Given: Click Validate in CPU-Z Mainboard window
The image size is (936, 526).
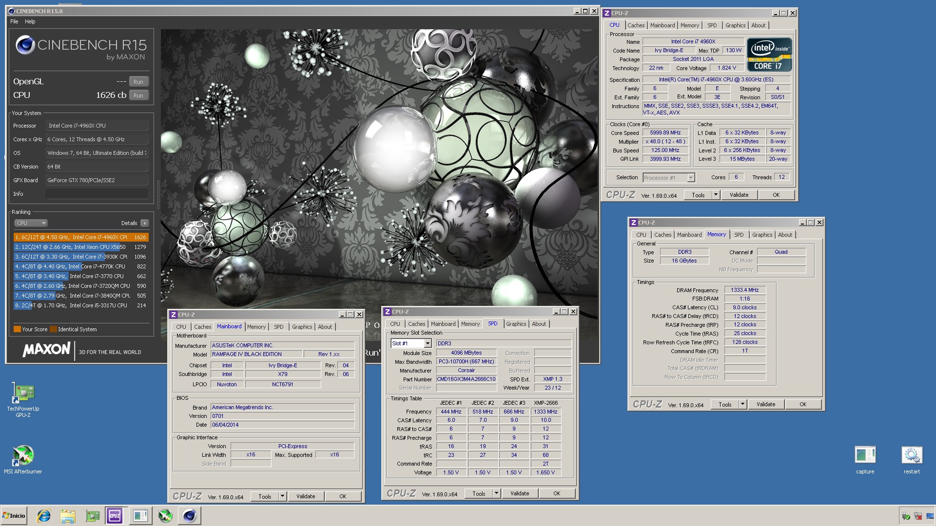Looking at the screenshot, I should pos(306,496).
